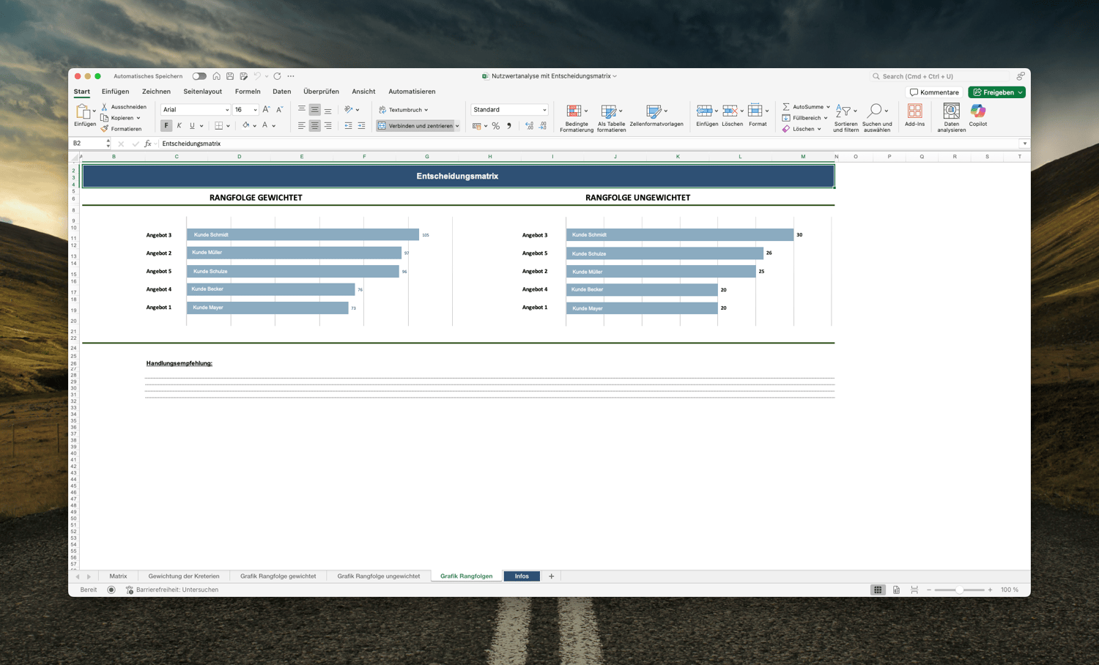
Task: Open the Einfügen ribbon tab
Action: 115,92
